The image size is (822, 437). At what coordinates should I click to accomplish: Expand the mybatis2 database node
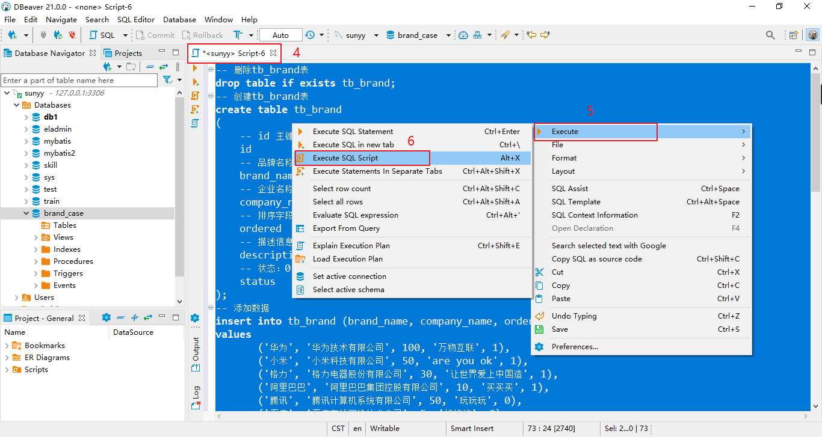point(26,153)
